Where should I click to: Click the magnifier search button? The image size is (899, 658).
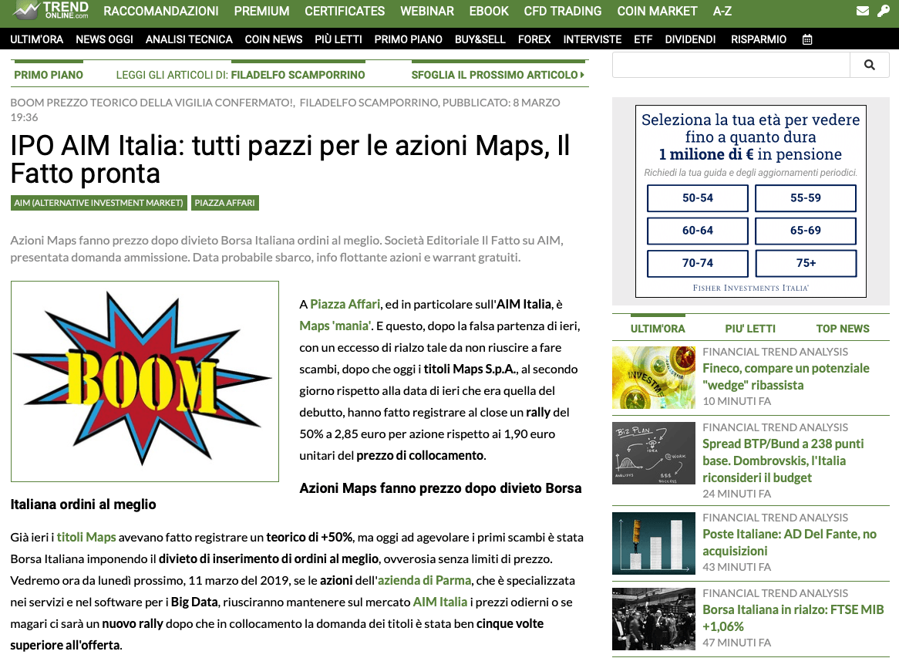(x=869, y=65)
